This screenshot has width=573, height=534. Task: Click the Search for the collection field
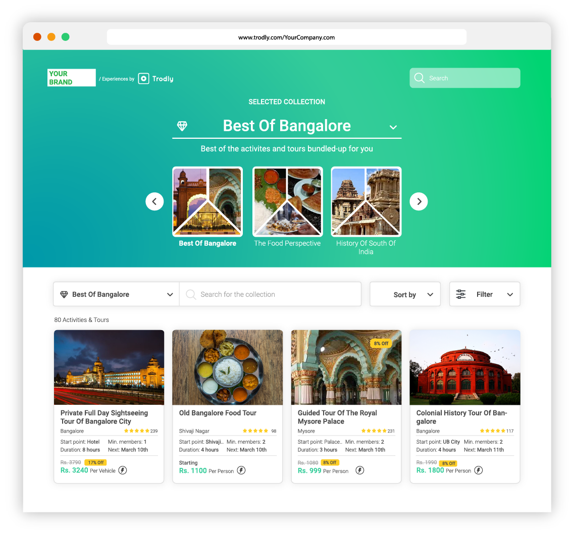coord(273,294)
